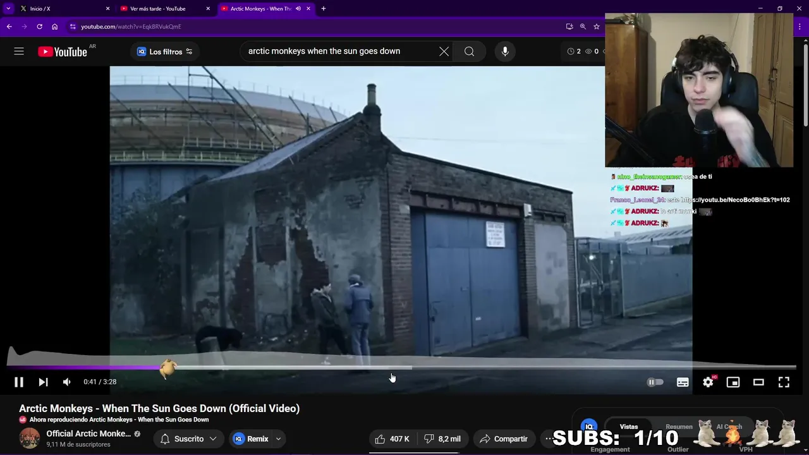Select the Vistas tab in the IQ panel
The height and width of the screenshot is (455, 809).
click(x=628, y=427)
